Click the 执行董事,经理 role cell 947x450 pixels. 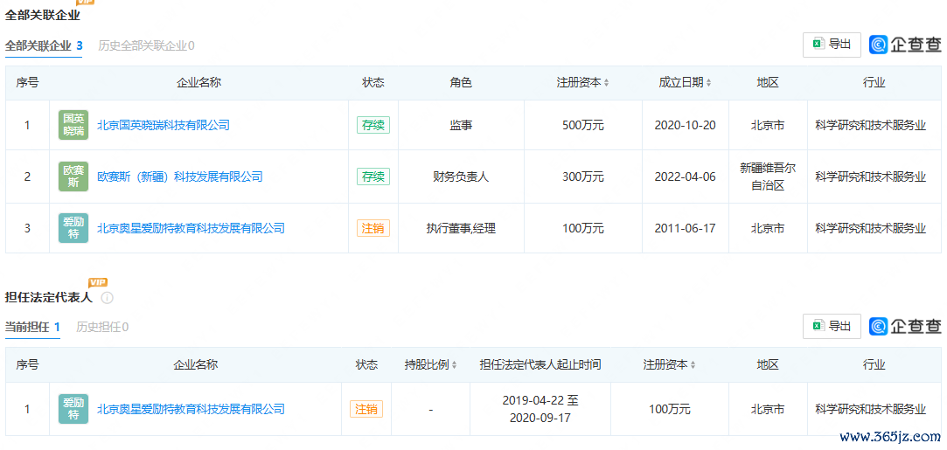coord(461,228)
